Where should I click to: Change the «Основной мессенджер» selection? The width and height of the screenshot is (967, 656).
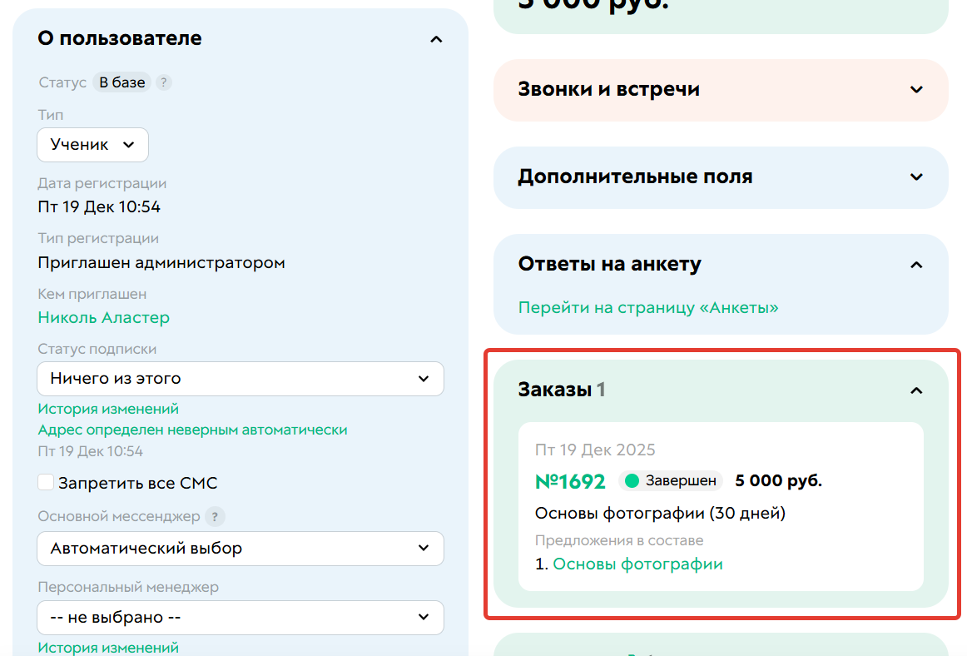(241, 549)
